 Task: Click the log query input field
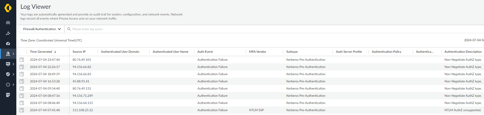233,29
